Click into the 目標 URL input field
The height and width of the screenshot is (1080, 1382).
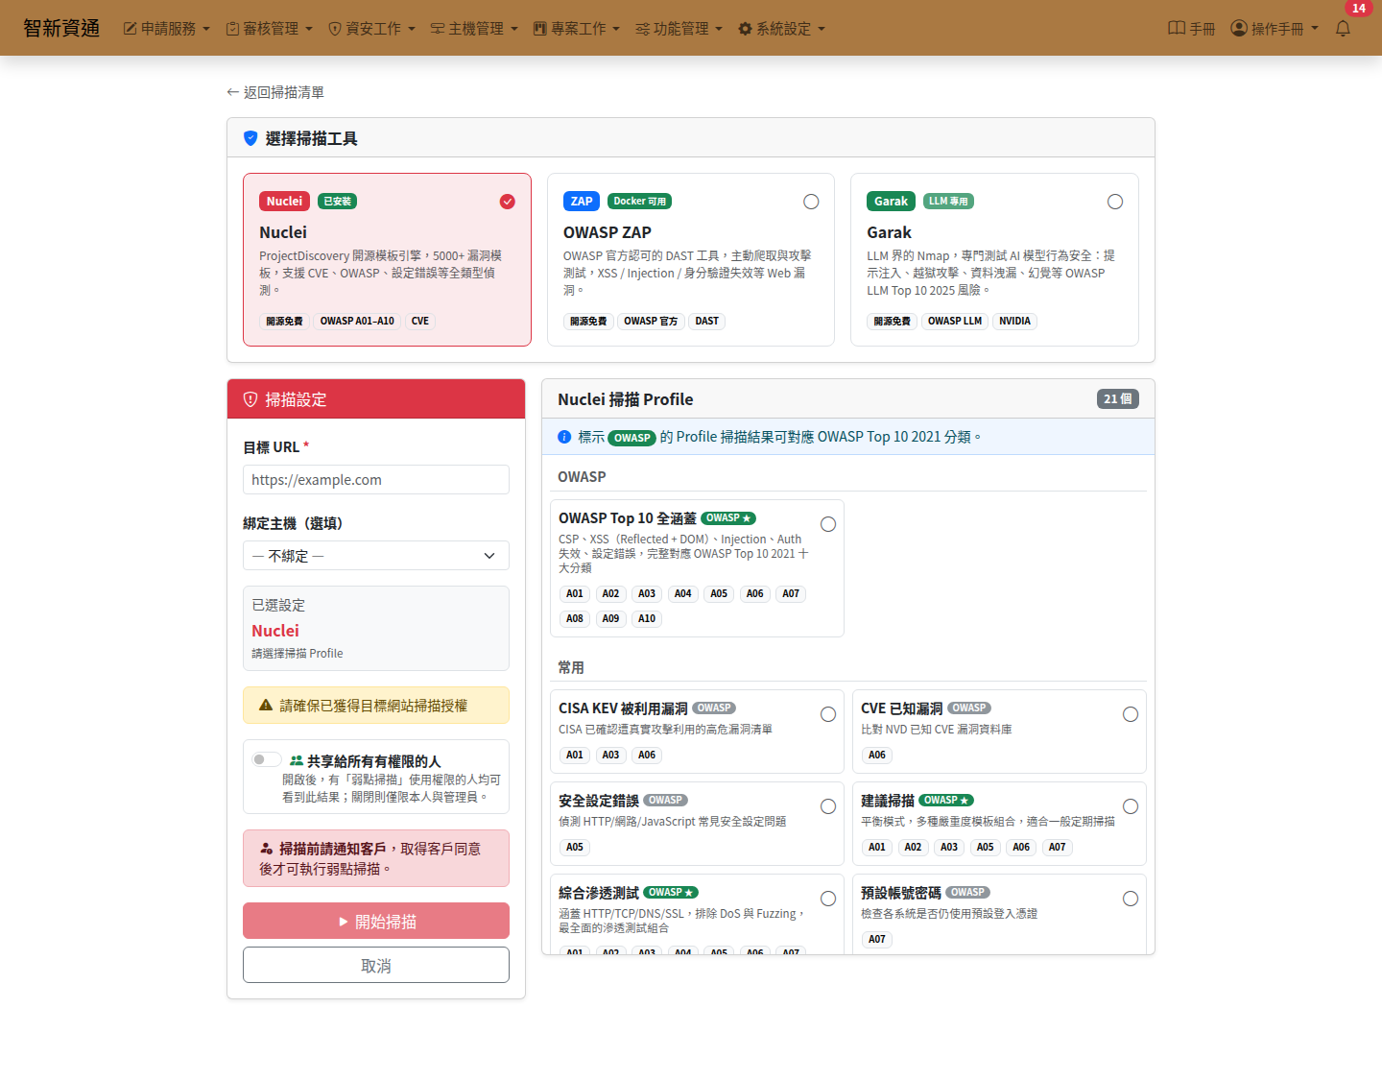click(376, 480)
